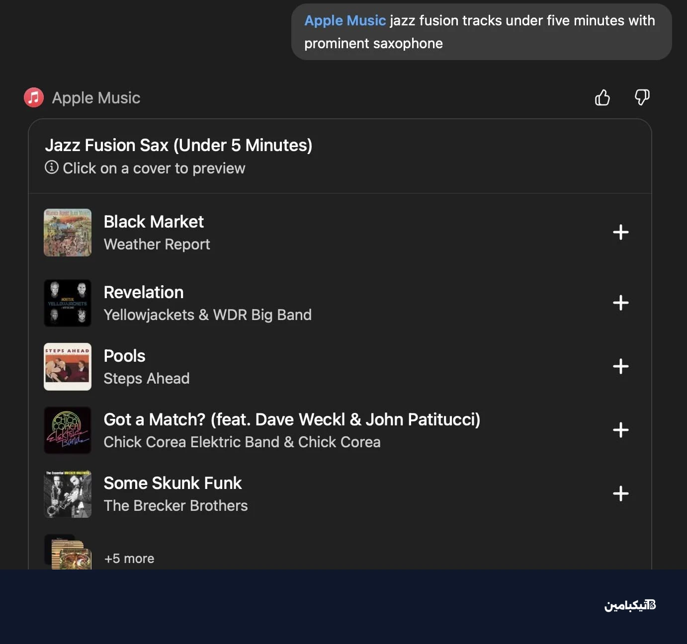Preview the Pools cover by Steps Ahead

[x=68, y=367]
